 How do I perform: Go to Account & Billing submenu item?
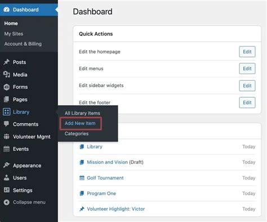(x=23, y=44)
